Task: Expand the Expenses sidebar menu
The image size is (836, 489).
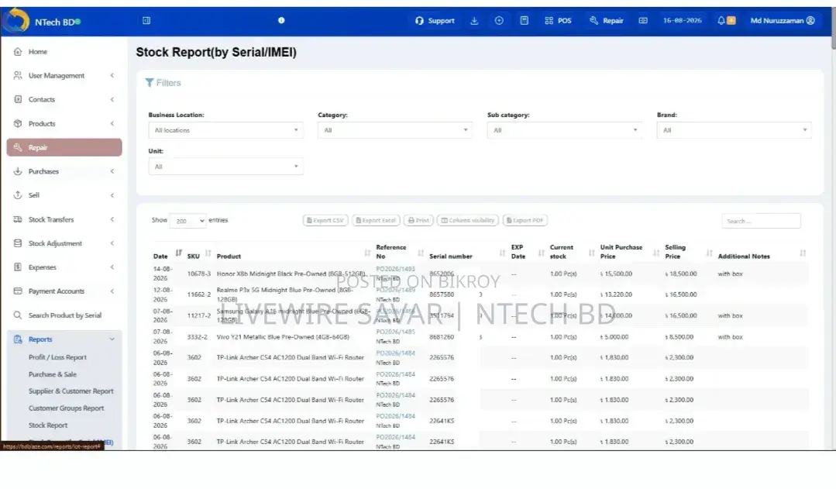Action: tap(64, 267)
